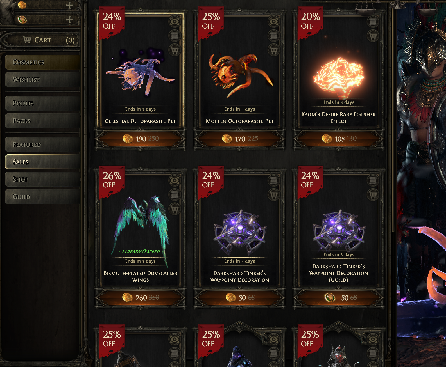Wishlist the Darkshard Tinker's Guild decoration
This screenshot has height=367, width=446.
point(373,180)
